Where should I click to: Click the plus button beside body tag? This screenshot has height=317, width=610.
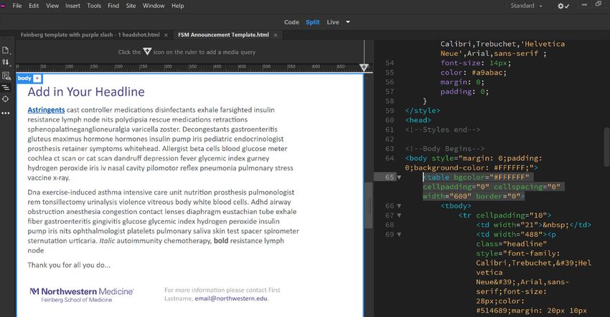pyautogui.click(x=37, y=79)
